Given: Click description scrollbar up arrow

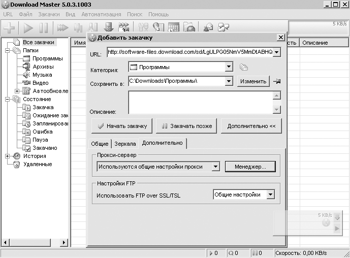Looking at the screenshot, I should coord(277,96).
